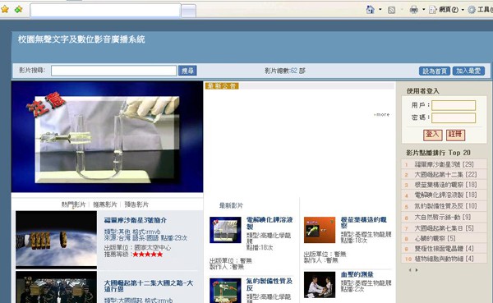The image size is (493, 303).
Task: Click the 登入 login button
Action: [433, 135]
